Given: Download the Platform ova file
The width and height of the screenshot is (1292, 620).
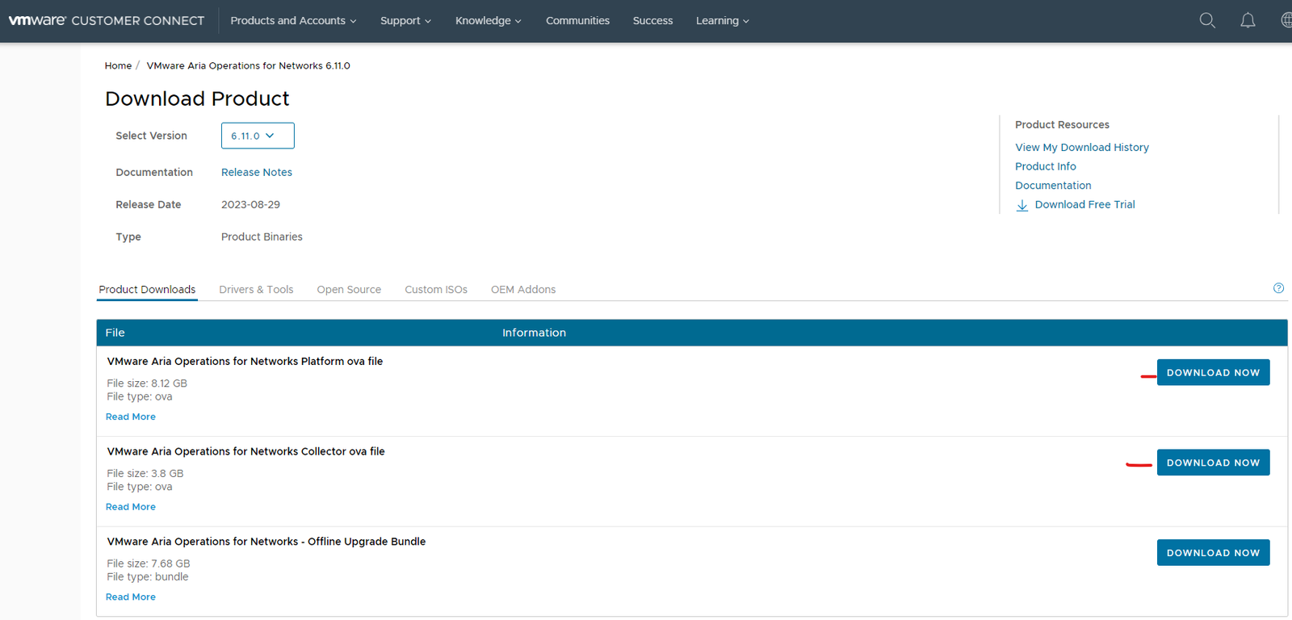Looking at the screenshot, I should 1213,372.
